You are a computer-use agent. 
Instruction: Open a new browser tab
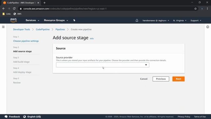tap(45, 3)
